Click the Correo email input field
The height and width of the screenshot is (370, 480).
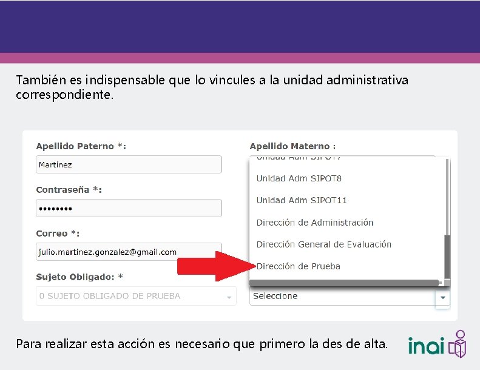[x=129, y=252]
